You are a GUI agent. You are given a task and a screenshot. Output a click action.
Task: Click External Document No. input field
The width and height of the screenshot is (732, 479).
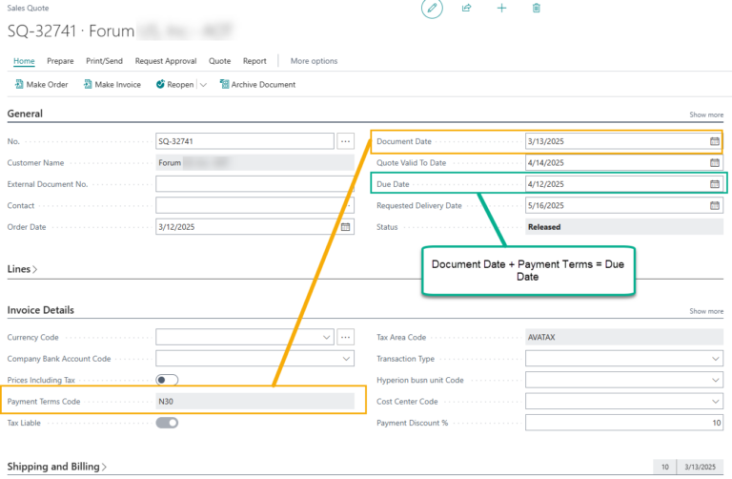254,184
